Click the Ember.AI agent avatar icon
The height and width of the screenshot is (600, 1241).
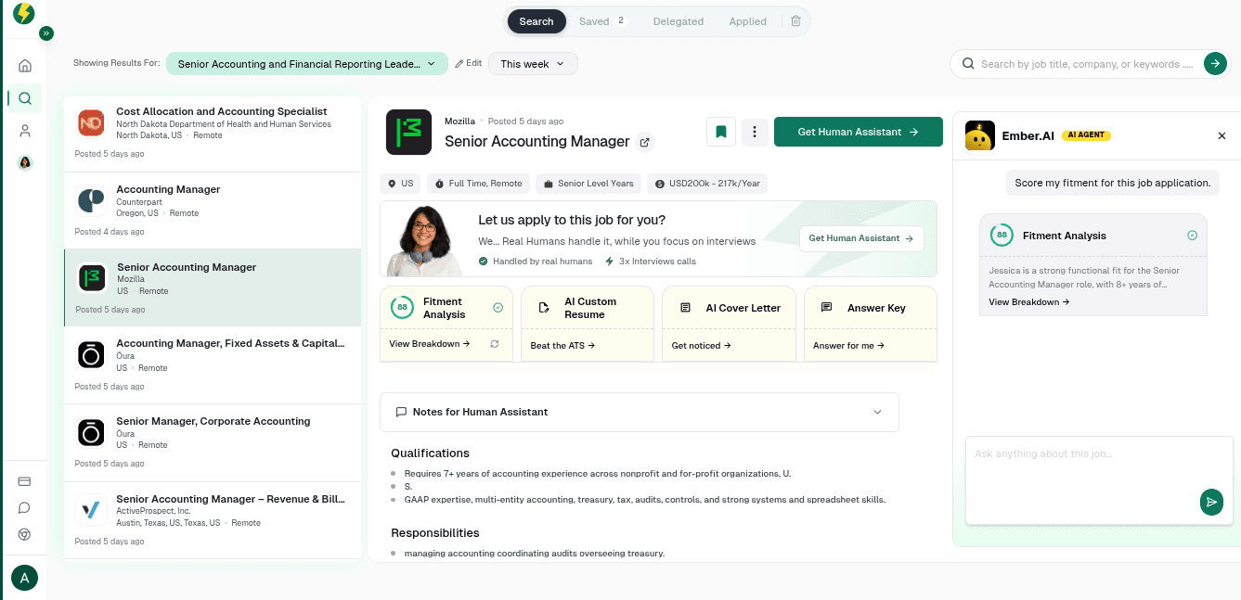pos(980,135)
